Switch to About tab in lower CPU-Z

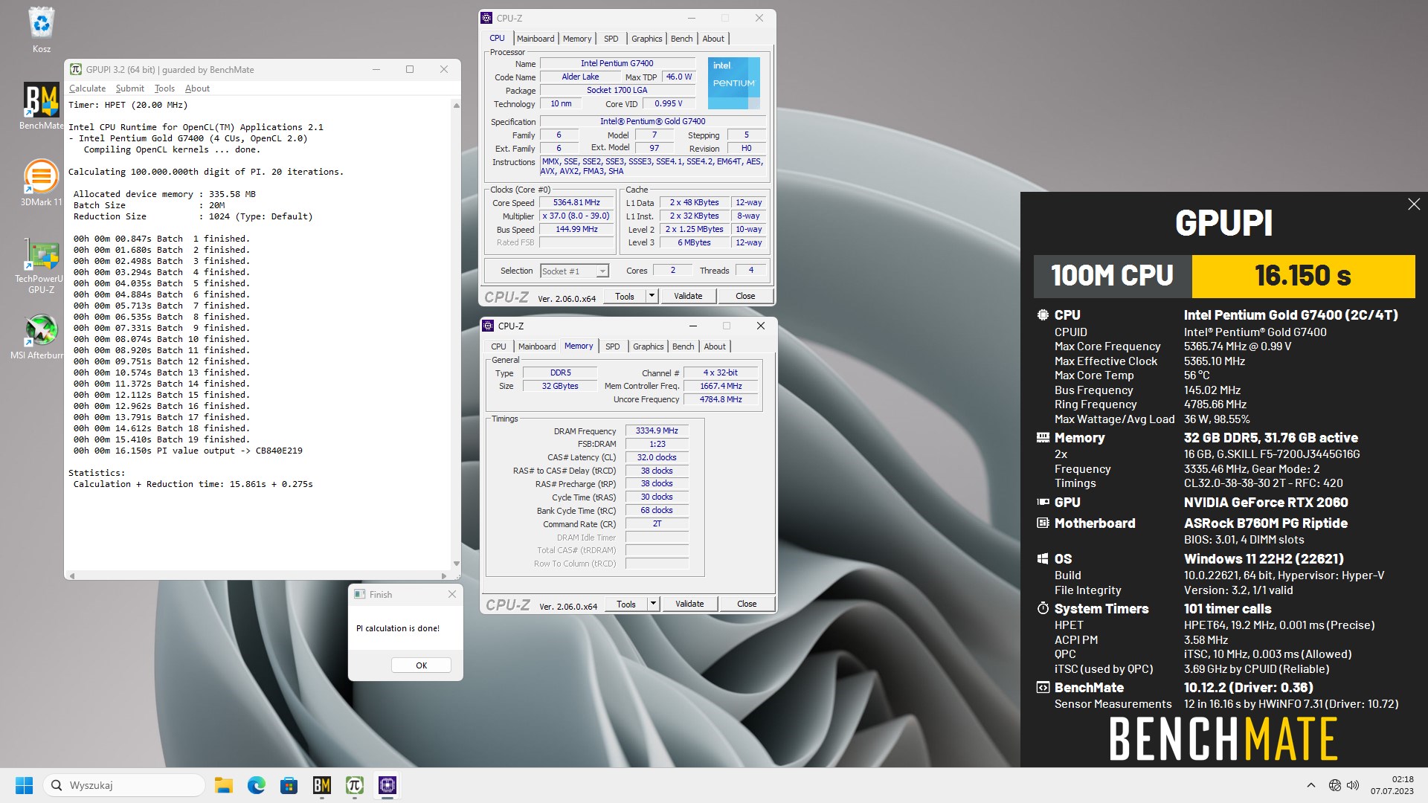coord(715,346)
